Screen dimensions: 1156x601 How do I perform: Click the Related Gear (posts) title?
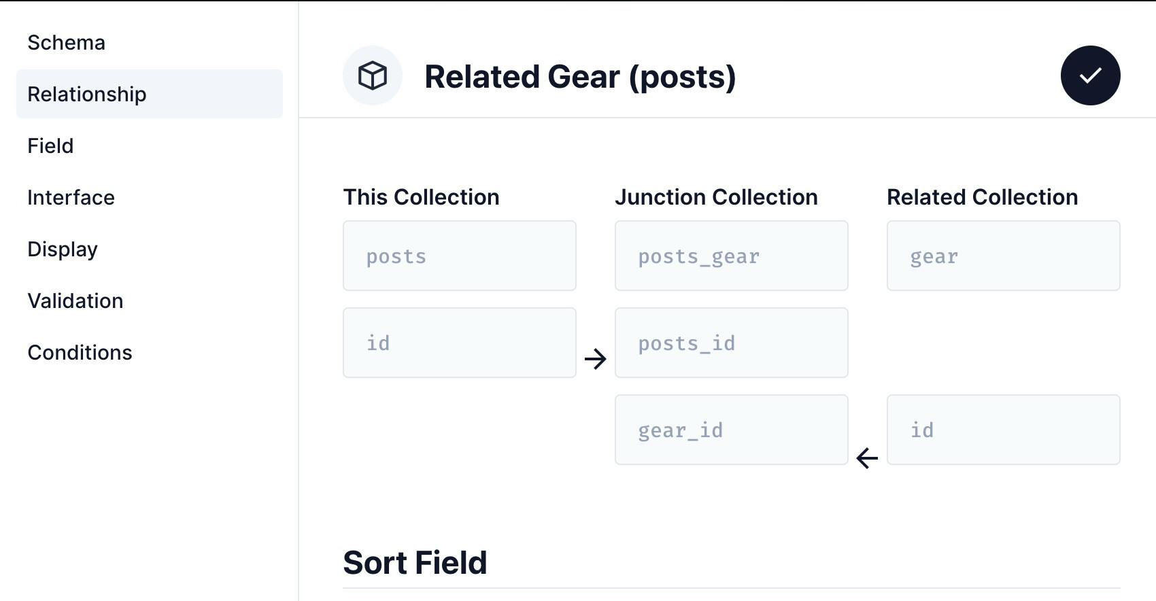580,76
